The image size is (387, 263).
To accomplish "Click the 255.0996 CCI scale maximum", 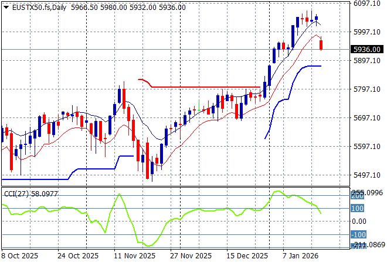I will (x=367, y=192).
